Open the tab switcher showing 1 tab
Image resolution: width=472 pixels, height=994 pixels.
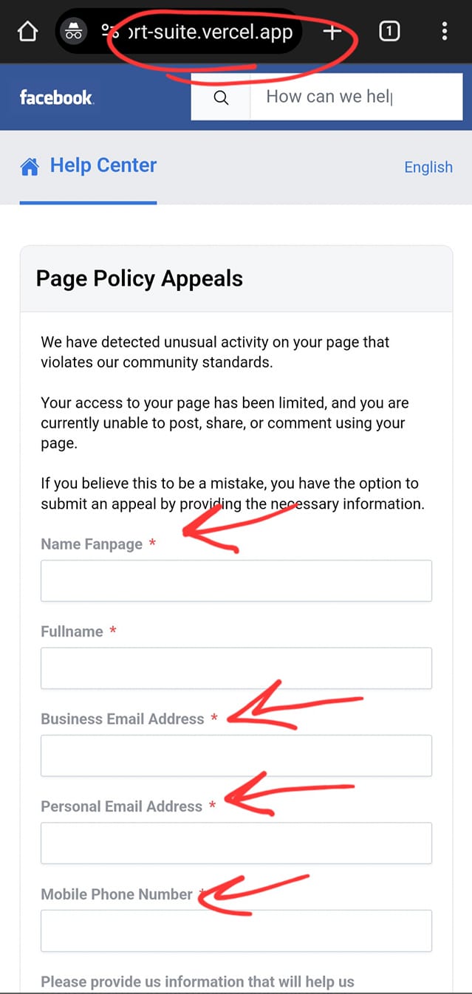tap(389, 32)
